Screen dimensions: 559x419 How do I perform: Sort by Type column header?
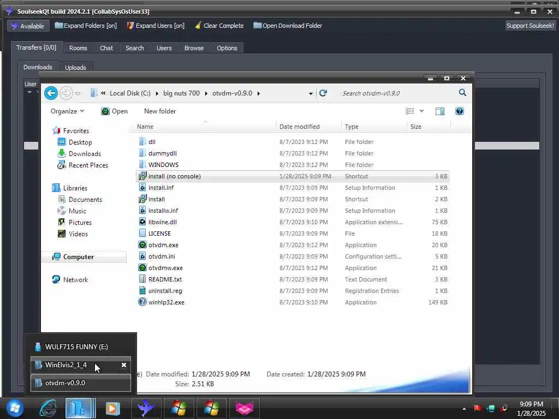coord(374,127)
